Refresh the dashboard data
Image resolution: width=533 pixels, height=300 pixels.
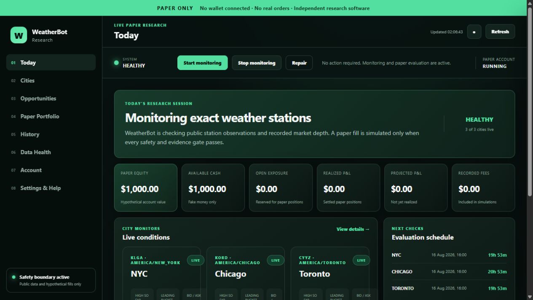click(500, 32)
